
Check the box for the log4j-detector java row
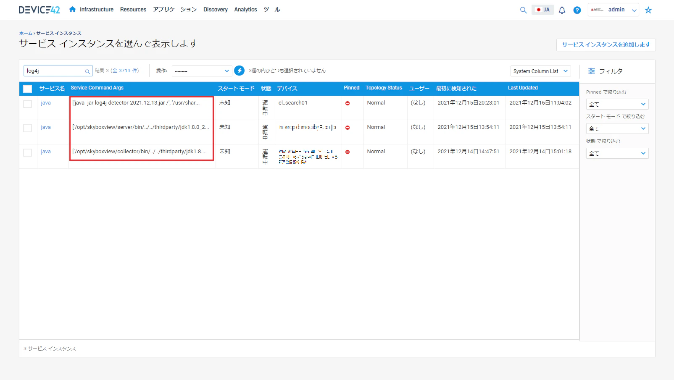(27, 104)
